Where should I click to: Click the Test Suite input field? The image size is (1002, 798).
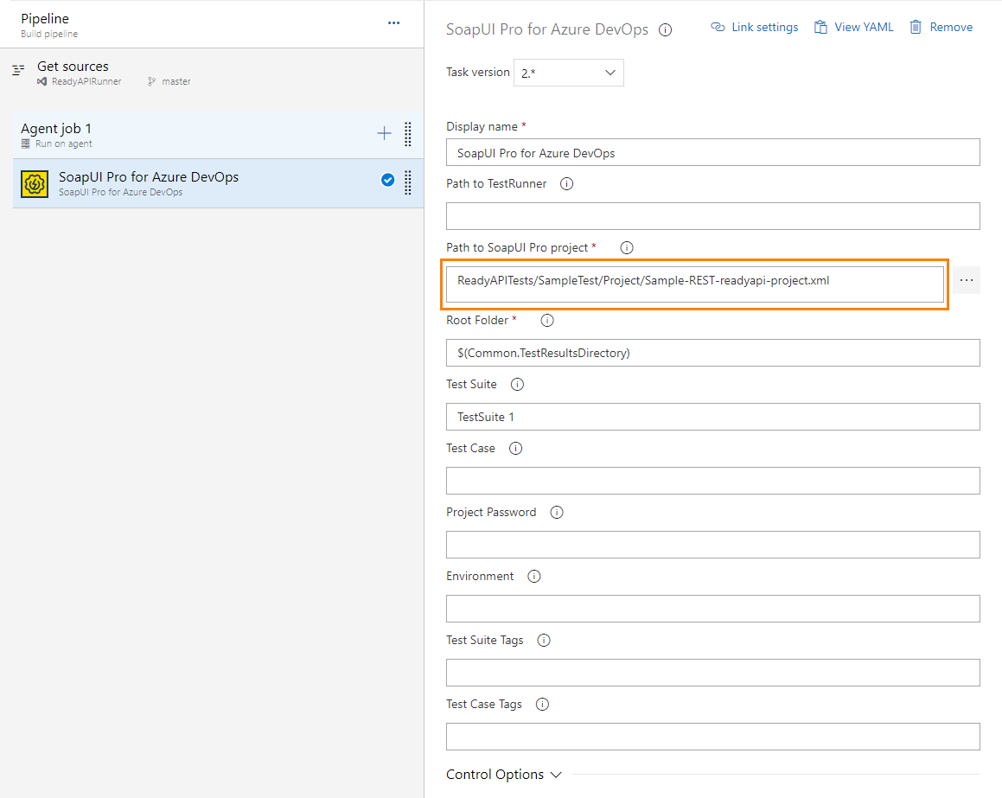point(713,417)
